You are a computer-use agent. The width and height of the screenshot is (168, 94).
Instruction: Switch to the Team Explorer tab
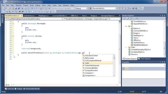[x=144, y=59]
